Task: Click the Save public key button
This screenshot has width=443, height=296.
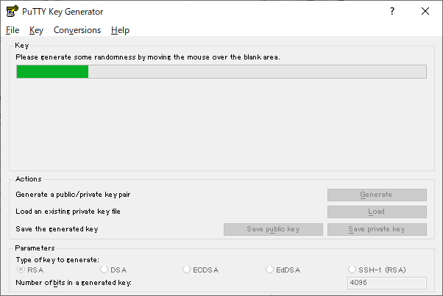Action: coord(273,229)
